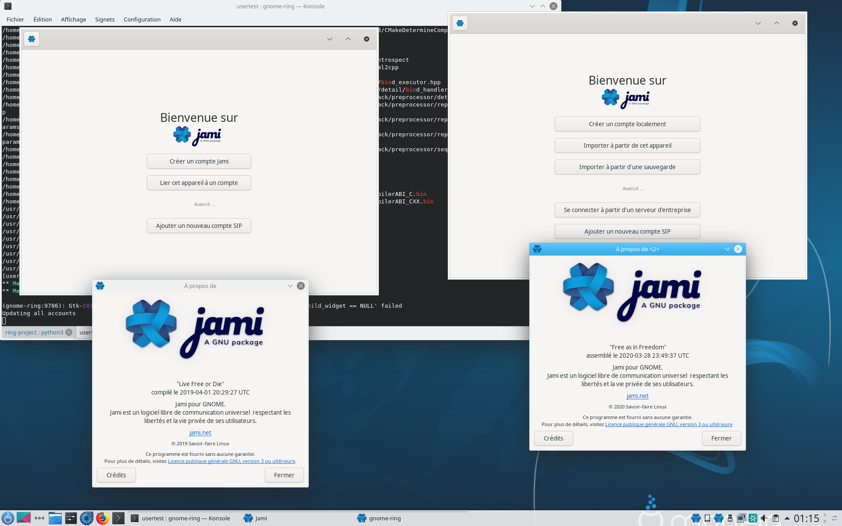This screenshot has height=526, width=842.
Task: Click down chevron in left Jami window
Action: click(x=330, y=39)
